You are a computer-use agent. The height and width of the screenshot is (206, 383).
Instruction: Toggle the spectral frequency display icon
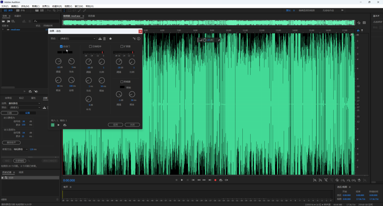pyautogui.click(x=37, y=10)
